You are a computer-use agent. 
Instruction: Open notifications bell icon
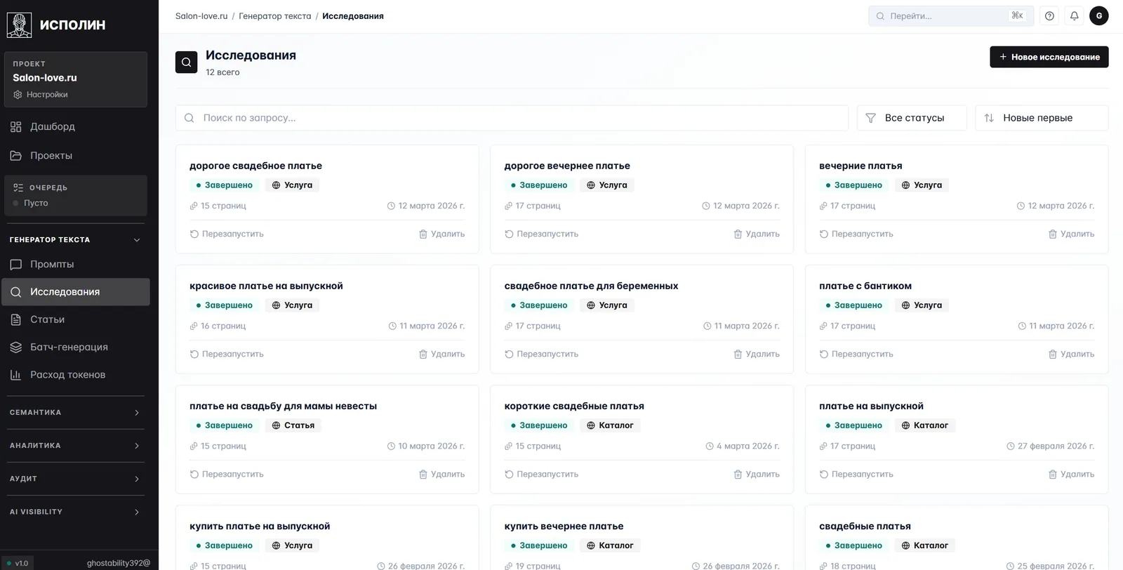tap(1074, 15)
